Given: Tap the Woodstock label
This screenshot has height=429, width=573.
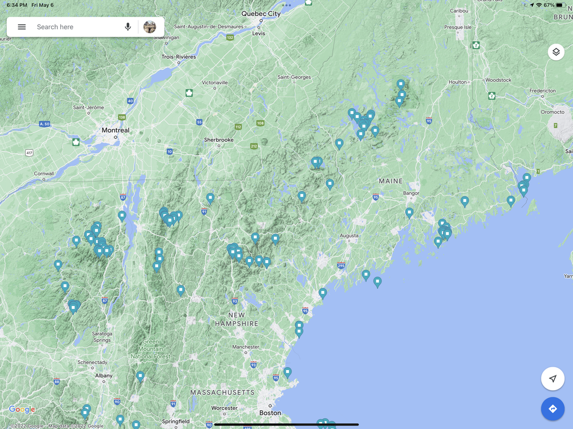Looking at the screenshot, I should [x=498, y=80].
